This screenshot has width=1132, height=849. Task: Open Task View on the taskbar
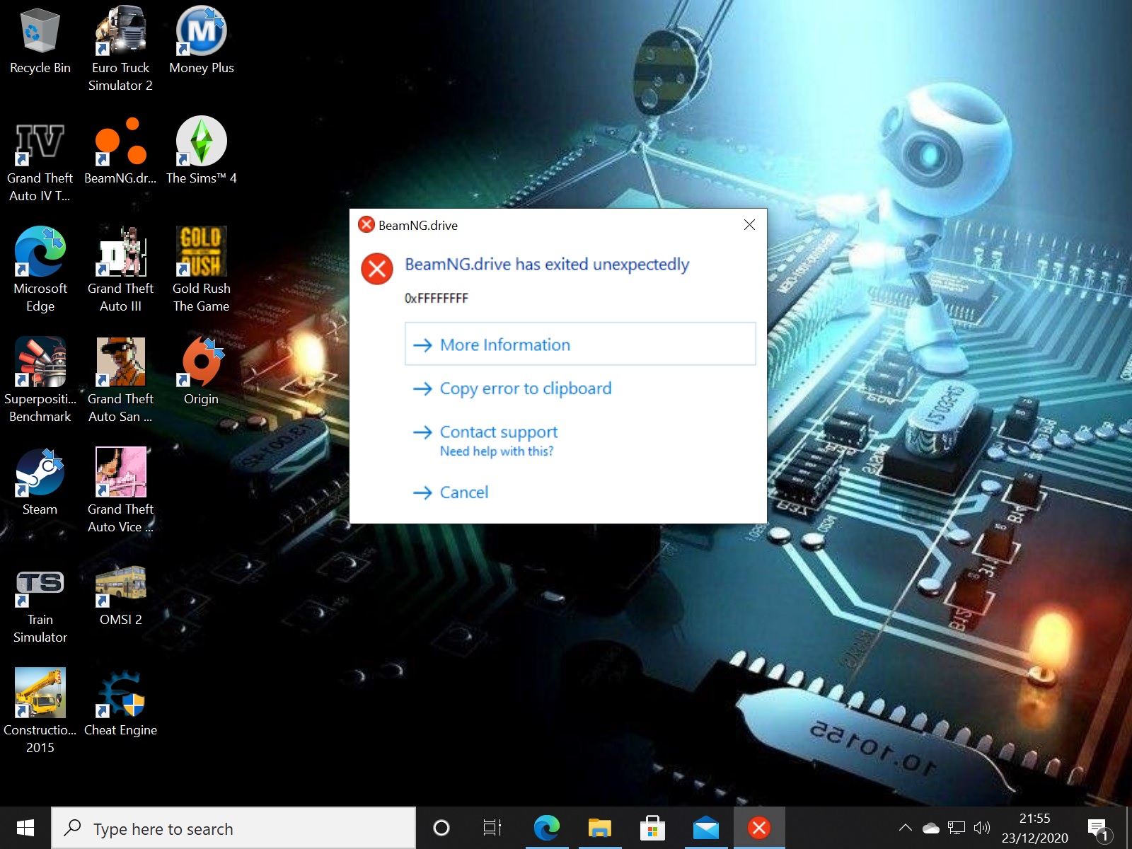(x=492, y=828)
